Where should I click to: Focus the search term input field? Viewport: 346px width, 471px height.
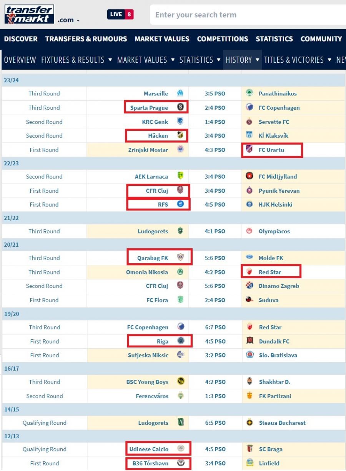click(246, 15)
